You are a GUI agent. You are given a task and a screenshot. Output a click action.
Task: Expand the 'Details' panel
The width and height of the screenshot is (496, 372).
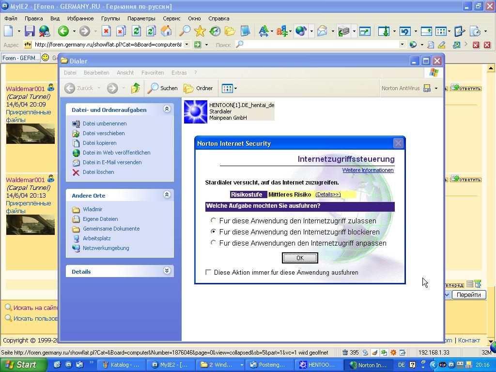point(167,271)
